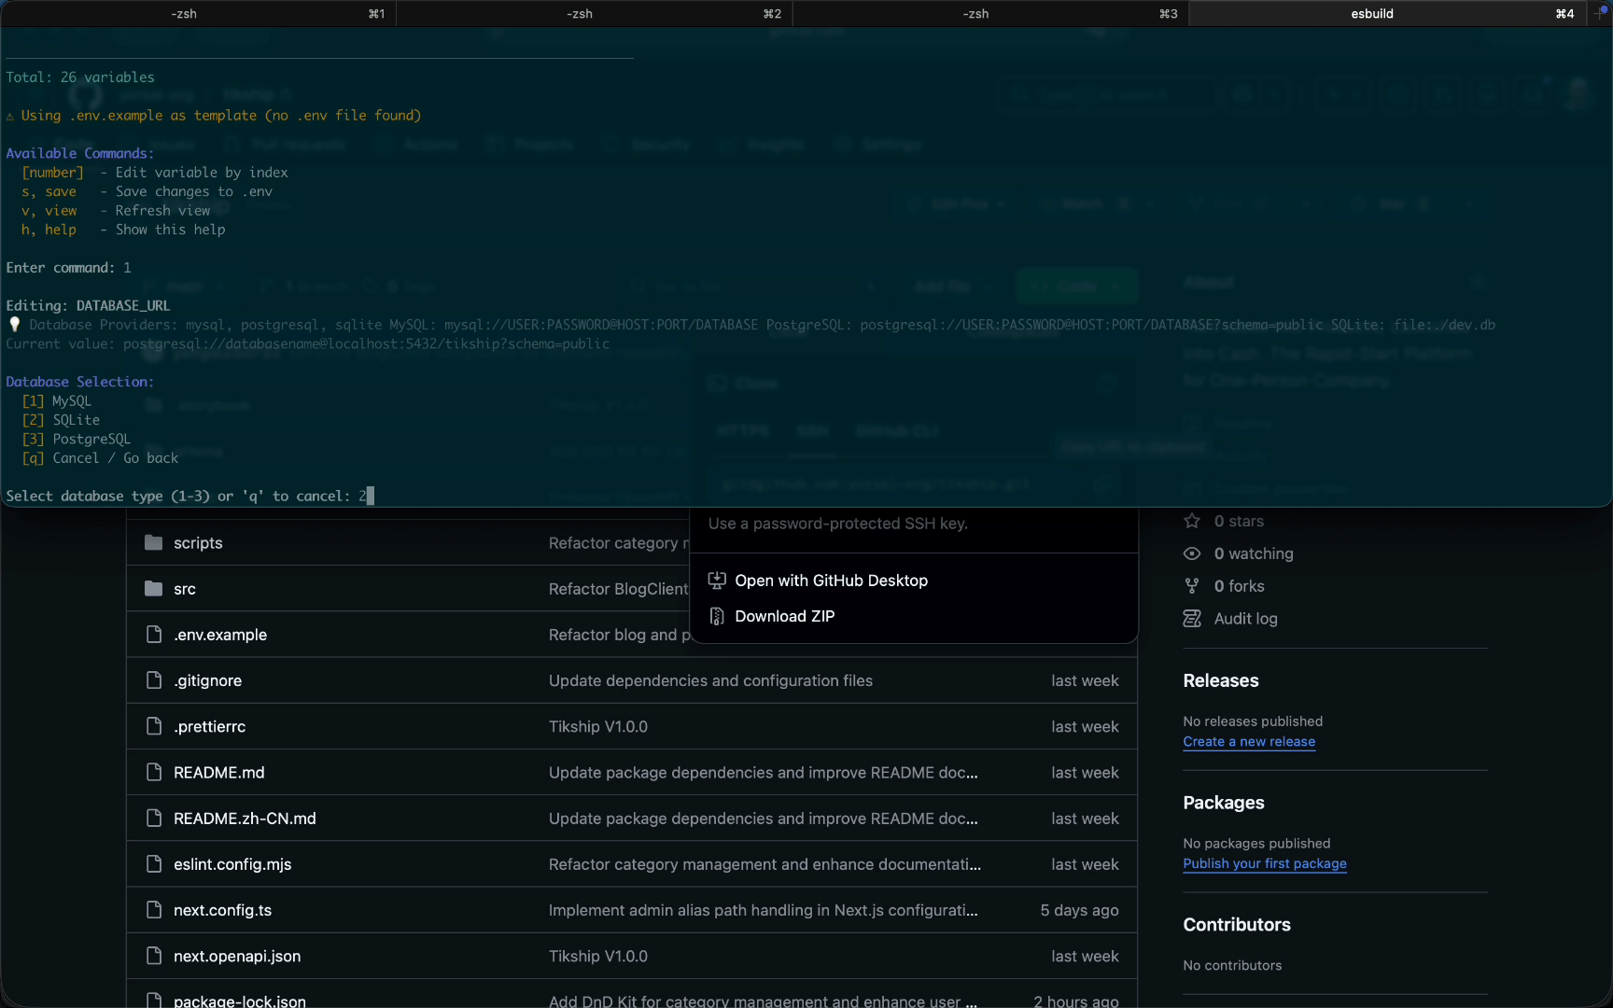Click the Audit log icon

[1192, 619]
